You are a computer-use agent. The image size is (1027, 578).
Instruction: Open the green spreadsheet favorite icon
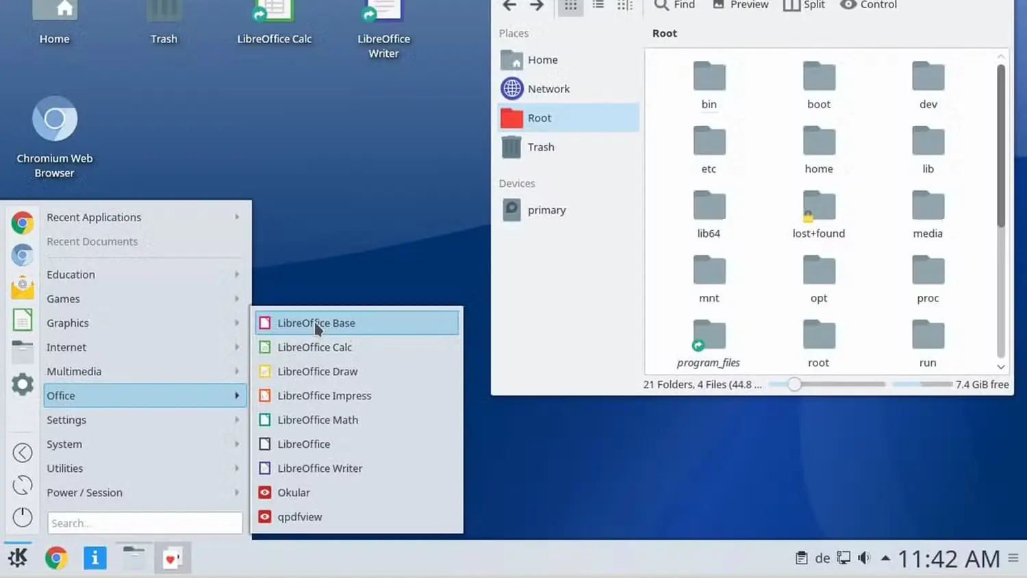click(23, 320)
